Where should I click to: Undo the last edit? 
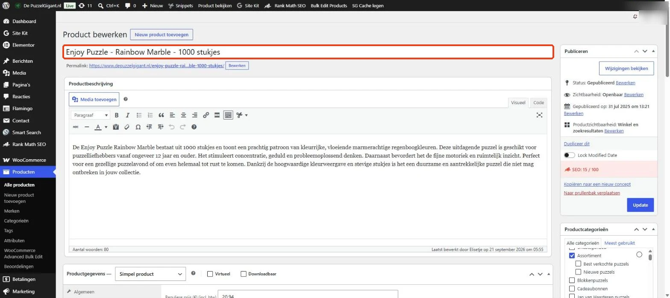(172, 127)
